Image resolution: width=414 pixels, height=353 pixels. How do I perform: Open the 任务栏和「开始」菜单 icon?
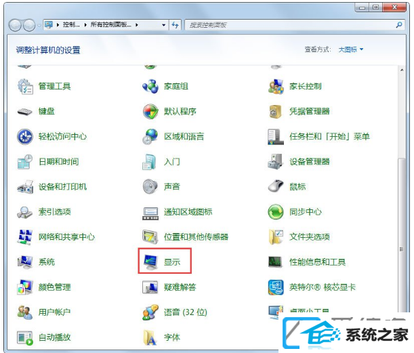click(x=276, y=136)
